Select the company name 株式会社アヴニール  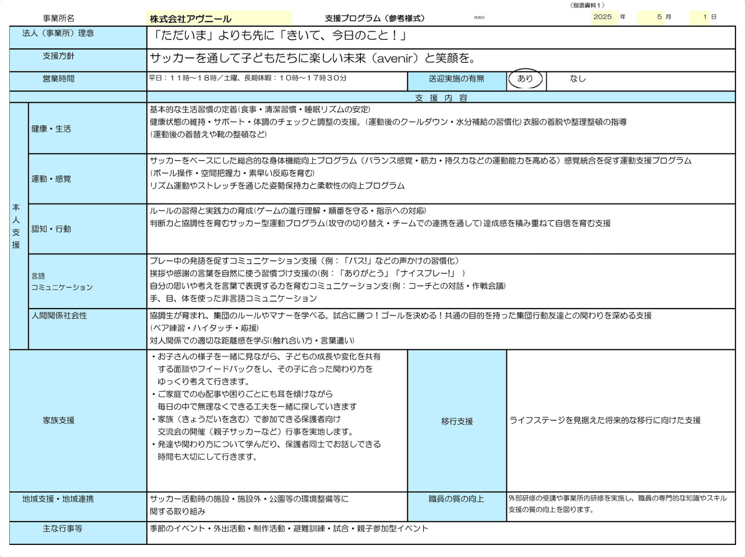[x=190, y=19]
